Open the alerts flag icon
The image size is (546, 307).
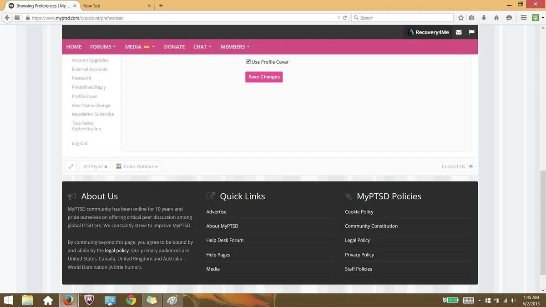471,32
